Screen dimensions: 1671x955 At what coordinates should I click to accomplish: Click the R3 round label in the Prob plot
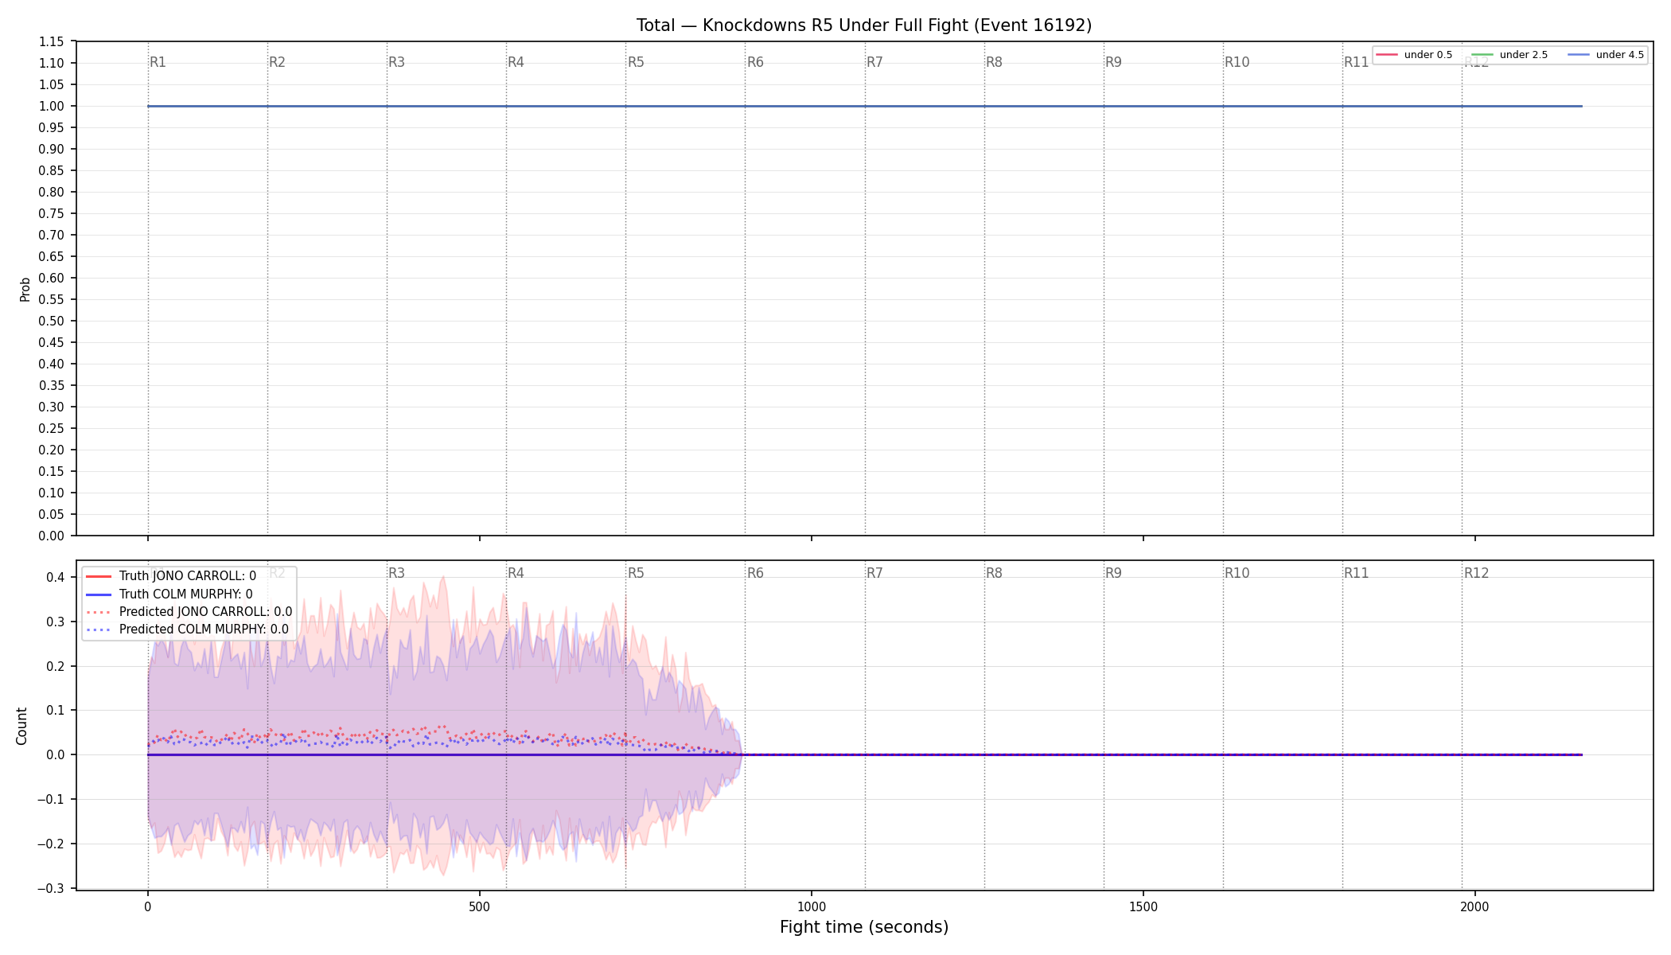click(x=396, y=62)
